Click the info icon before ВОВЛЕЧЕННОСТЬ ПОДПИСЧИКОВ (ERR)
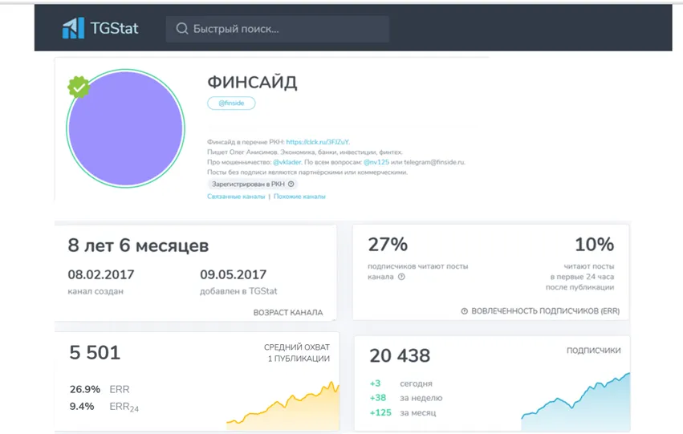The height and width of the screenshot is (434, 683). pos(465,311)
